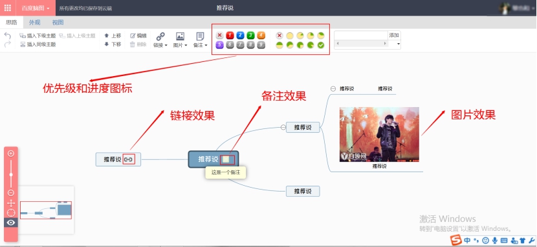Viewport: 537px width, 247px height.
Task: Switch to the 思路 tab
Action: pos(11,23)
